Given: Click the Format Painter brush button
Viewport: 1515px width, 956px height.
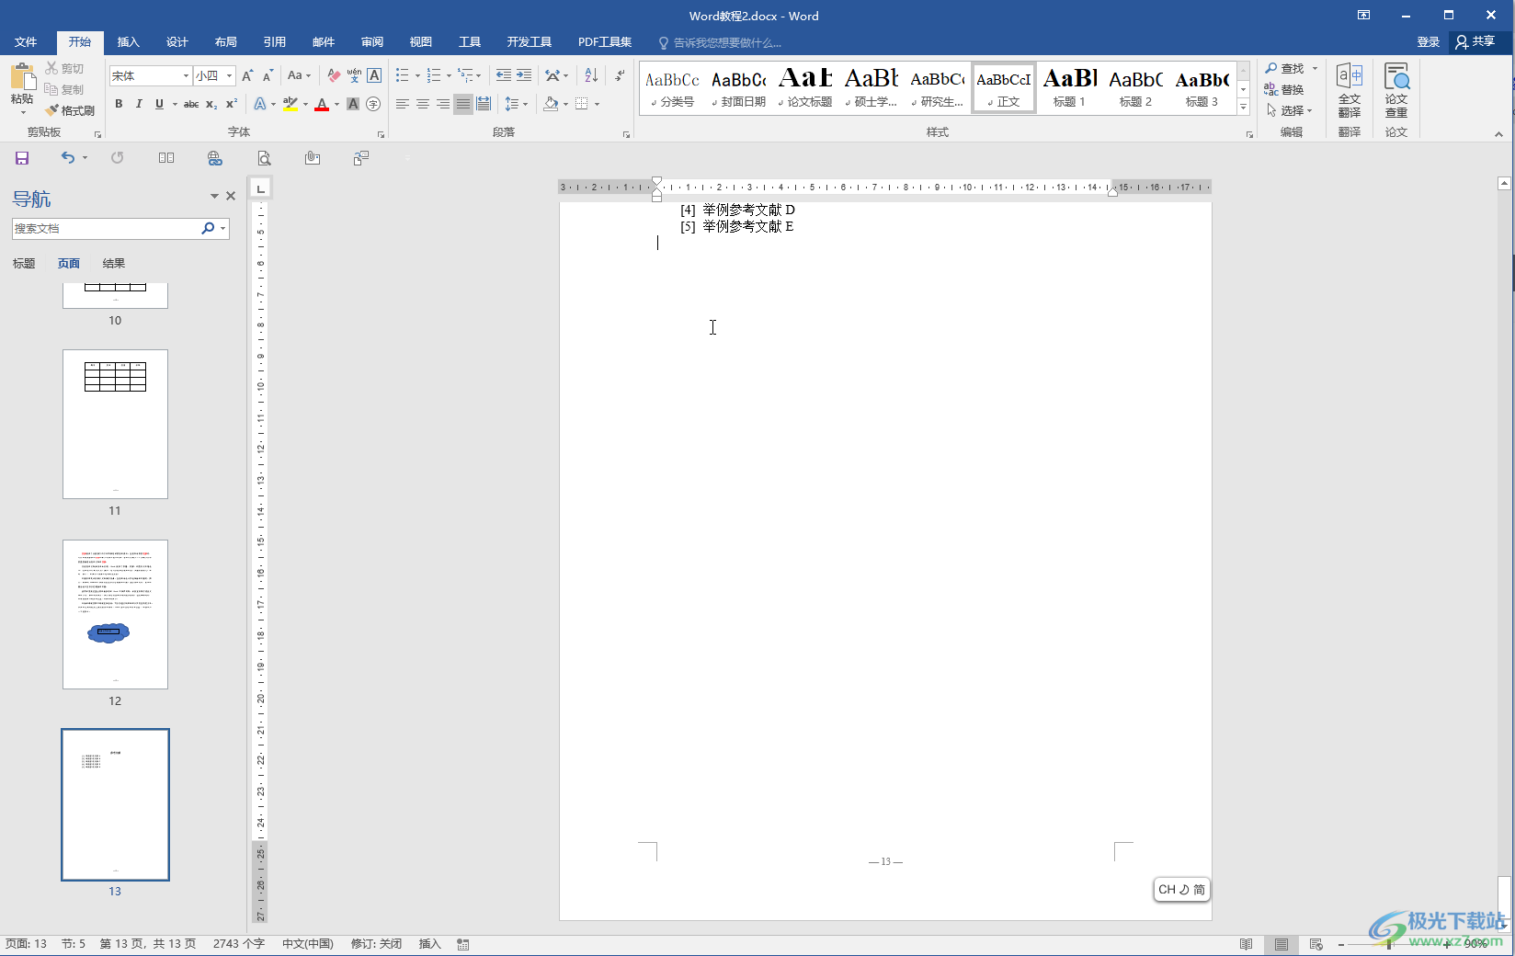Looking at the screenshot, I should point(70,110).
